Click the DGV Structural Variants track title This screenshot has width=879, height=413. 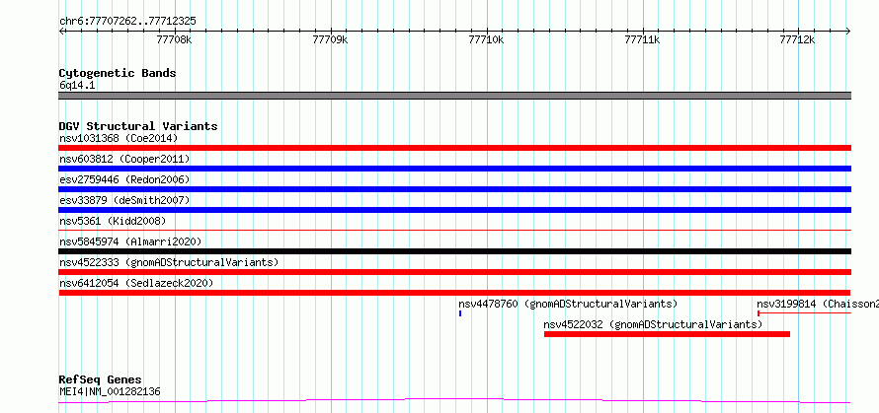coord(138,126)
